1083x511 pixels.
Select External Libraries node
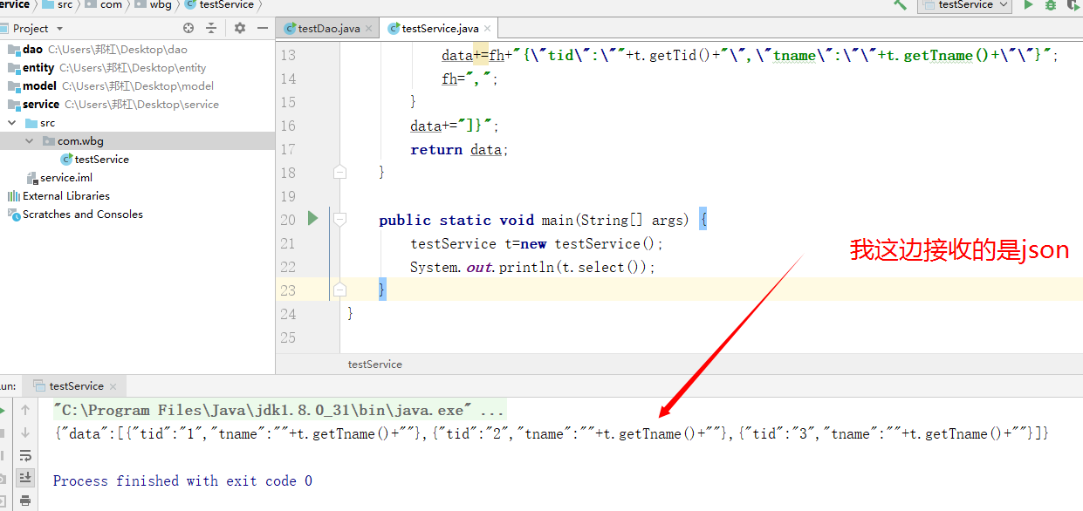(x=65, y=196)
